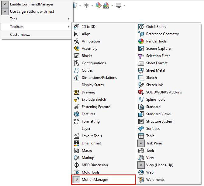
Task: Click Edit Appearance color sphere
Action: [98, 5]
